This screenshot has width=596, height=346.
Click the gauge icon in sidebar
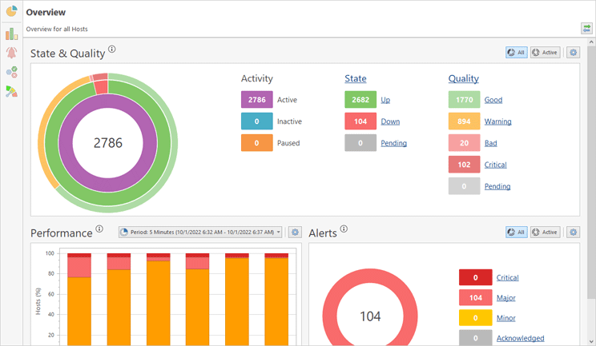11,92
